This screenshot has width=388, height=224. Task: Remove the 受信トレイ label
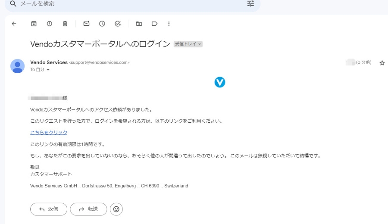tap(200, 44)
